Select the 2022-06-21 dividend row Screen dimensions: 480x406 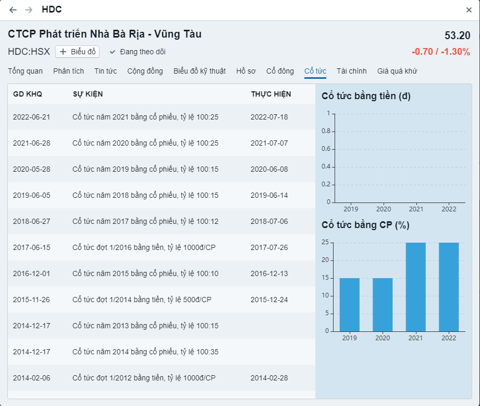162,117
